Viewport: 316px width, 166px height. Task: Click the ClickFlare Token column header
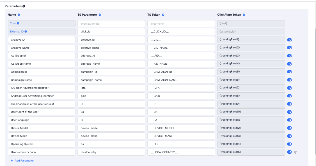229,15
